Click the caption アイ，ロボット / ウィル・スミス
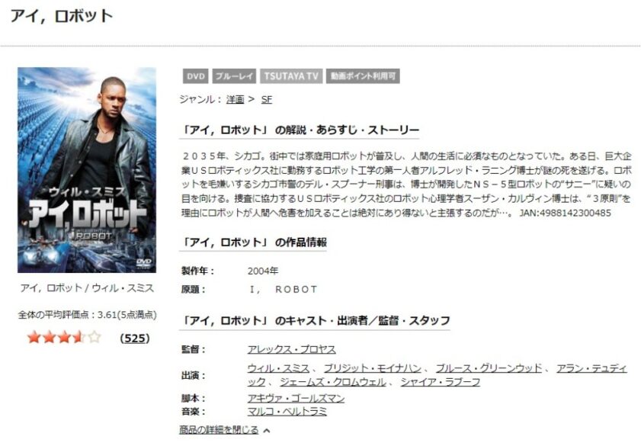Screen dimensions: 641x446 coord(87,288)
